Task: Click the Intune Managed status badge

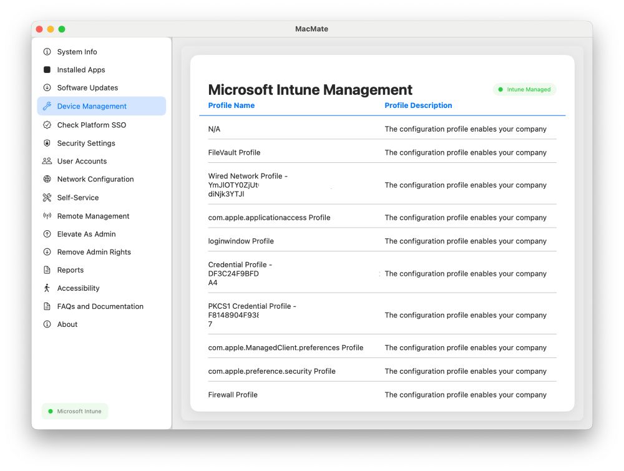Action: pyautogui.click(x=525, y=89)
